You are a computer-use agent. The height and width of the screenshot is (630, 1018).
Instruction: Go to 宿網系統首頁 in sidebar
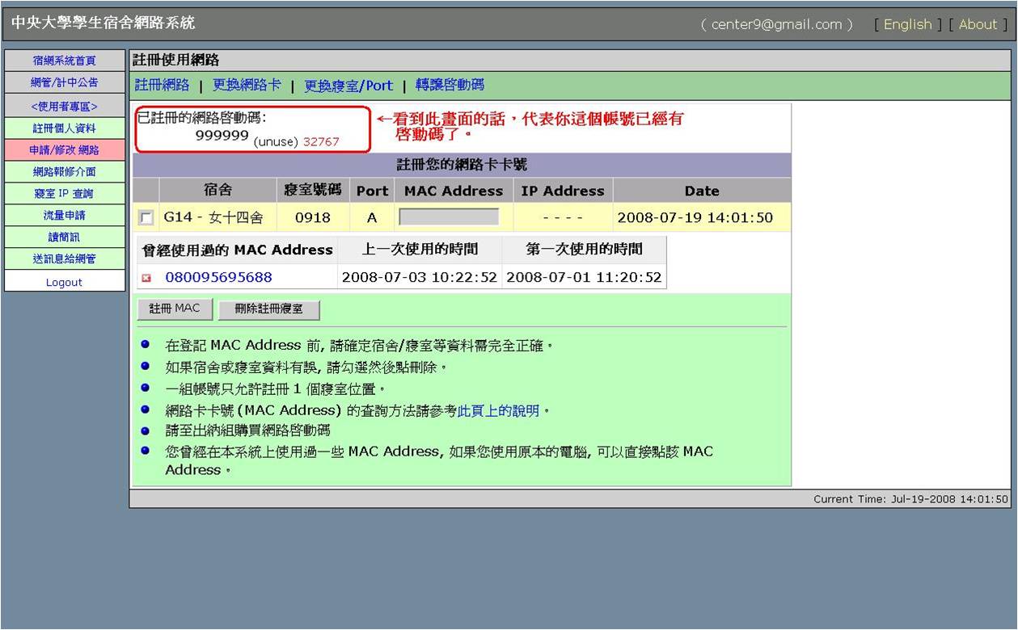(x=65, y=61)
